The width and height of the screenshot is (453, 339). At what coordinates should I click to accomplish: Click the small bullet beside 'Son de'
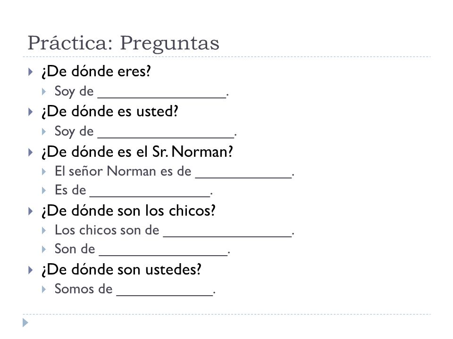[x=43, y=249]
